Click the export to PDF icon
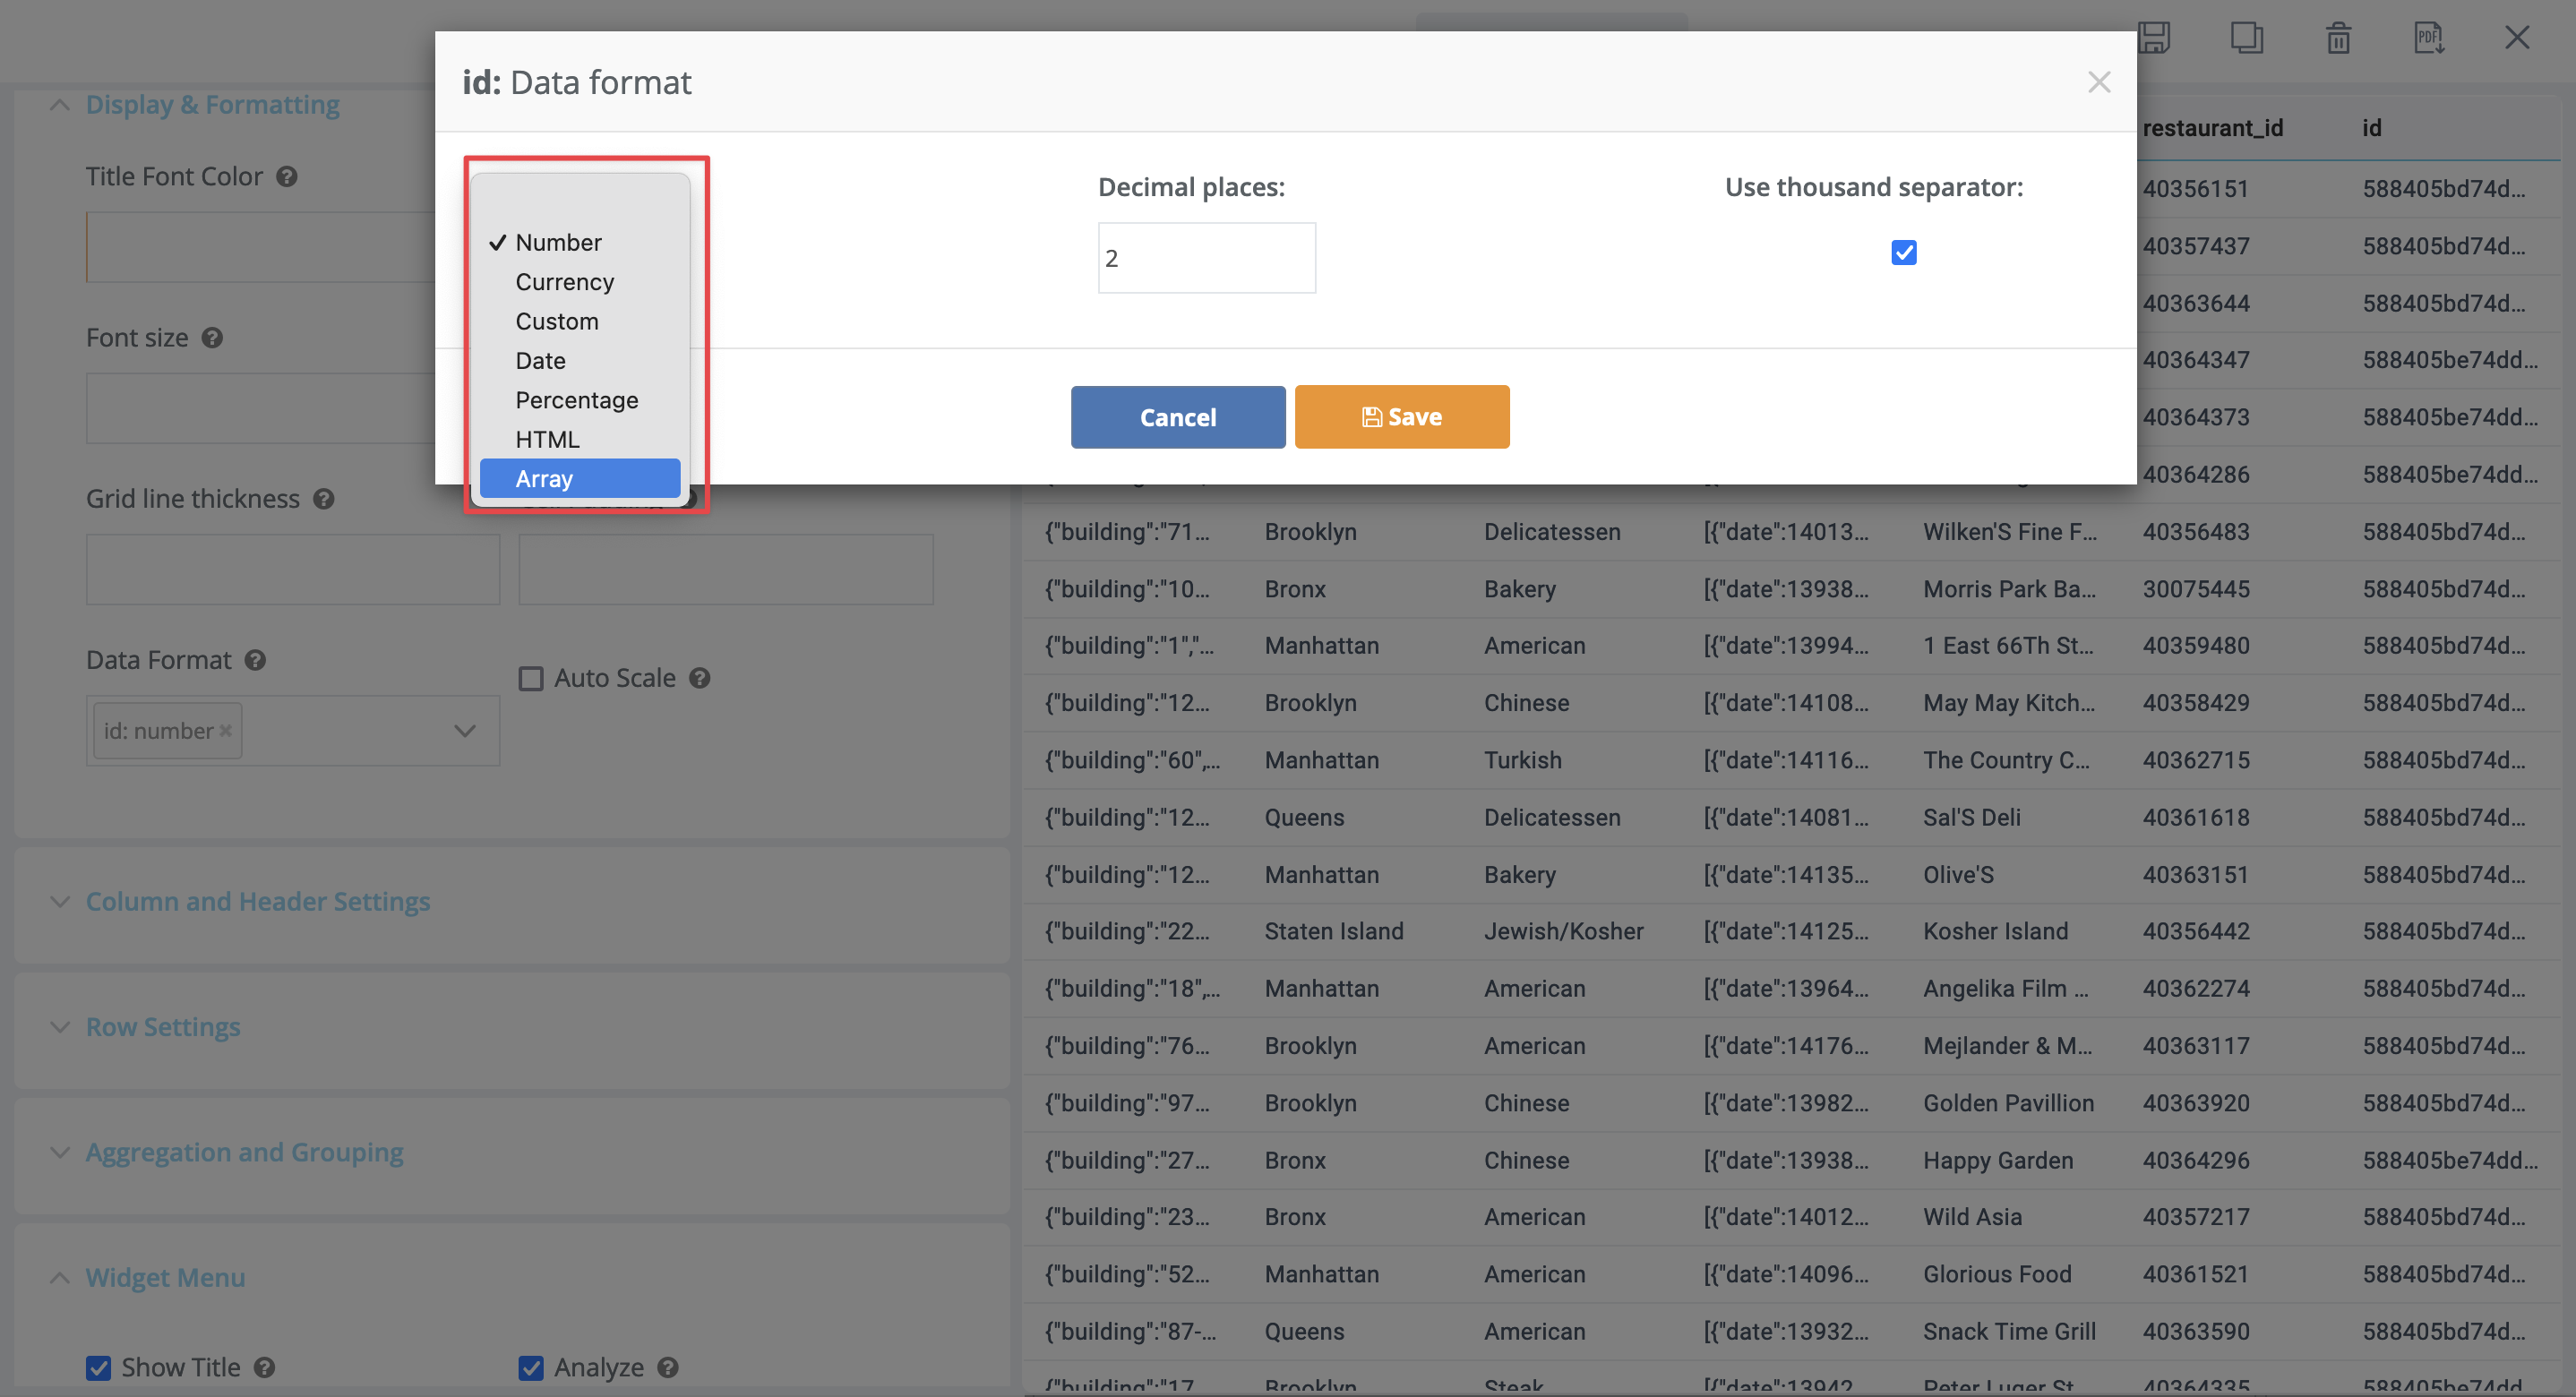2576x1397 pixels. click(x=2428, y=38)
